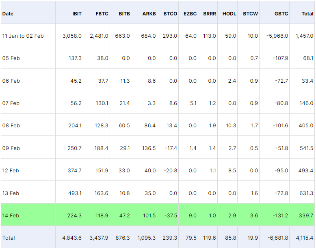The height and width of the screenshot is (249, 316).
Task: Click the HODL column header
Action: point(229,14)
